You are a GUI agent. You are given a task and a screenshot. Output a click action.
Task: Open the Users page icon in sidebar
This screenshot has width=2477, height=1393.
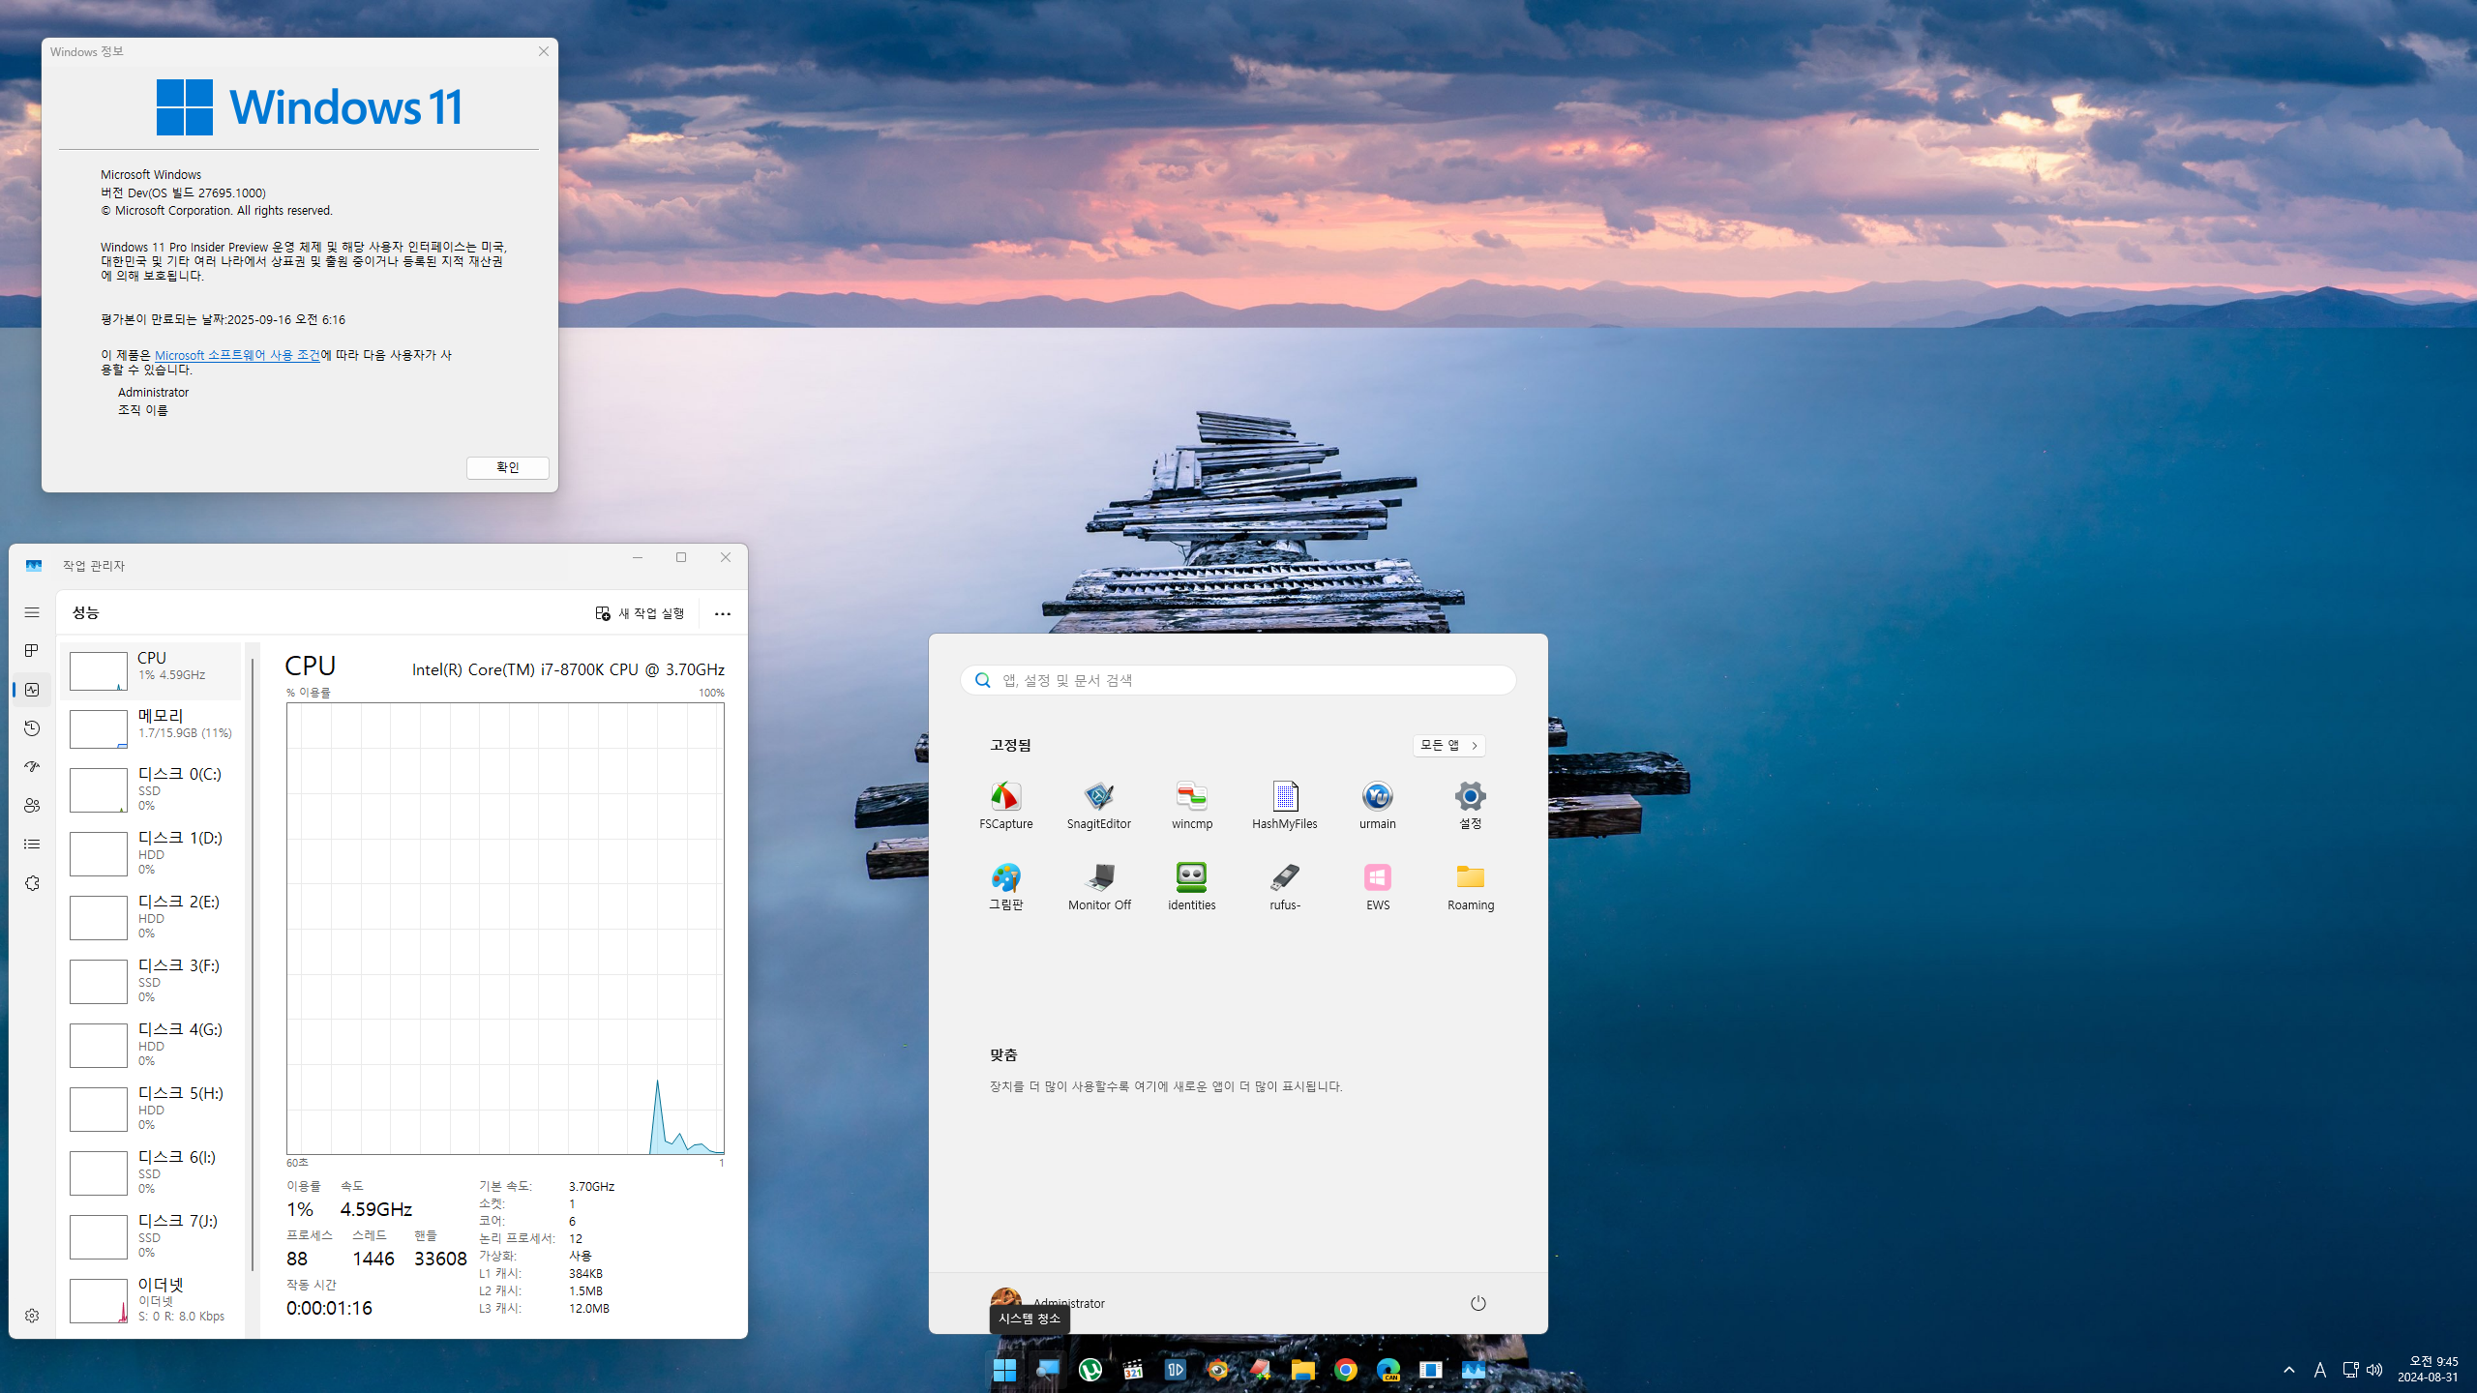coord(32,806)
